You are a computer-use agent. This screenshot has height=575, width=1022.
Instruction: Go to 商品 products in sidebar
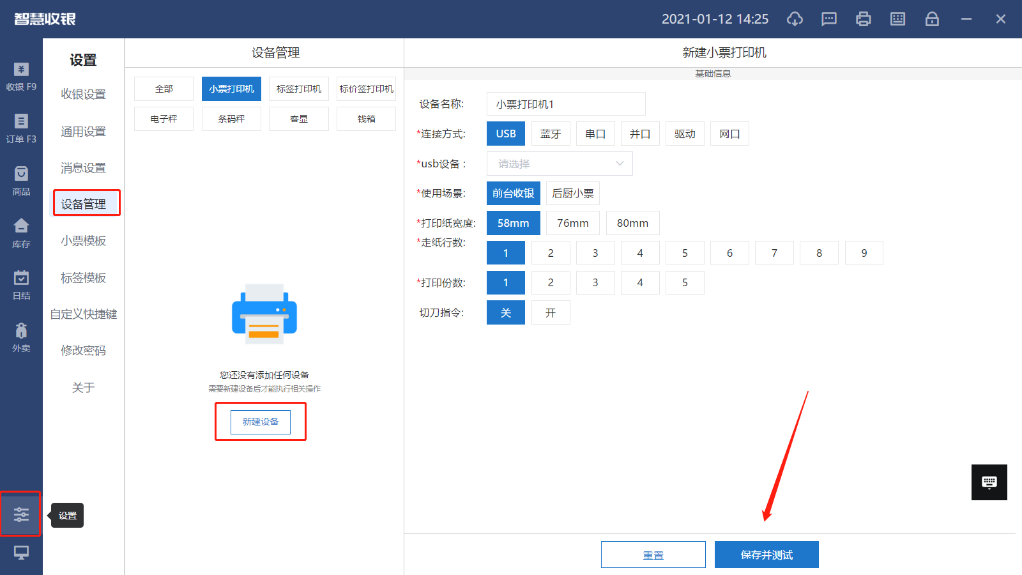(21, 181)
